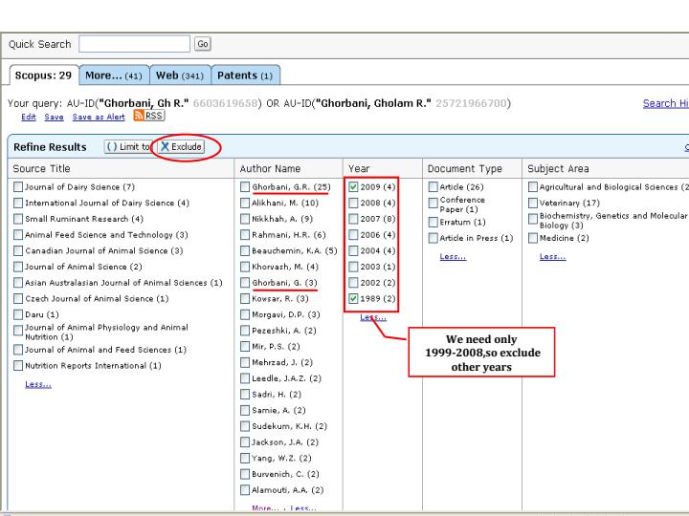
Task: Open the Patents (1) tab
Action: tap(245, 75)
